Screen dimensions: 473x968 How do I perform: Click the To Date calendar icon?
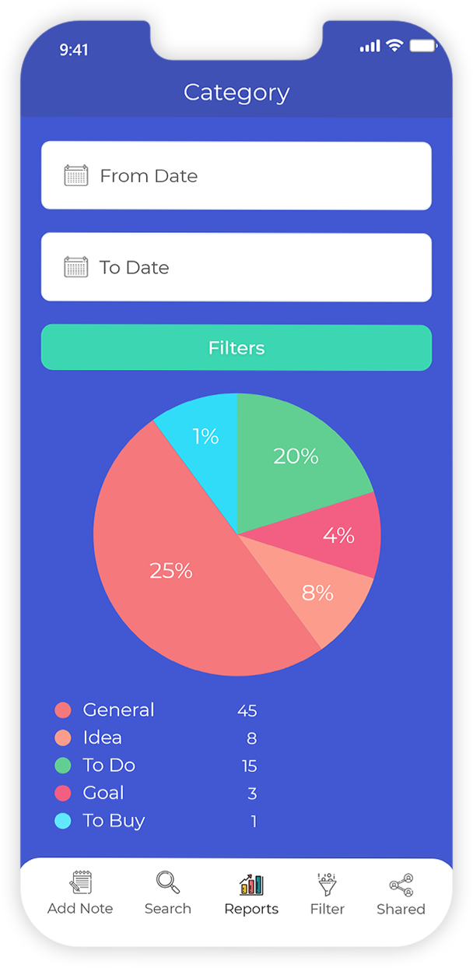[x=75, y=267]
